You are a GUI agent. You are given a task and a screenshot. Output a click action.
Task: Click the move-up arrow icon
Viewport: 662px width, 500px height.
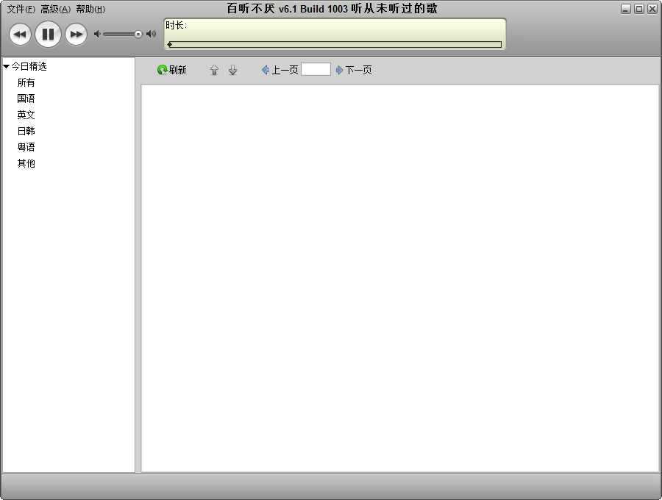pyautogui.click(x=214, y=70)
